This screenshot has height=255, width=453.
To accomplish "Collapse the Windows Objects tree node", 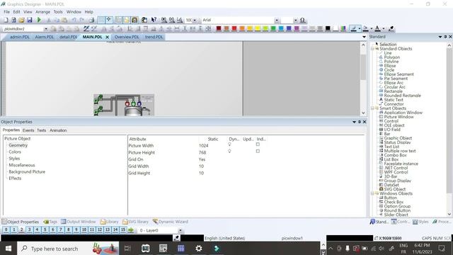I will tap(372, 193).
